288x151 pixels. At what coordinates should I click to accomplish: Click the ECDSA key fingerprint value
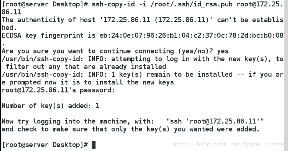pos(192,35)
